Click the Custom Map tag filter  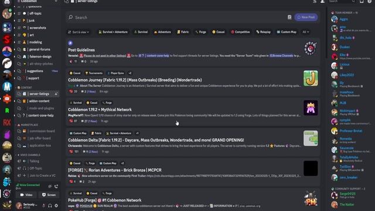click(287, 32)
